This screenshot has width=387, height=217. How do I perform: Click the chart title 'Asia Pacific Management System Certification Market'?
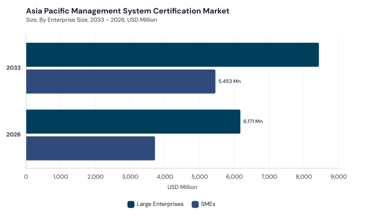coord(128,11)
